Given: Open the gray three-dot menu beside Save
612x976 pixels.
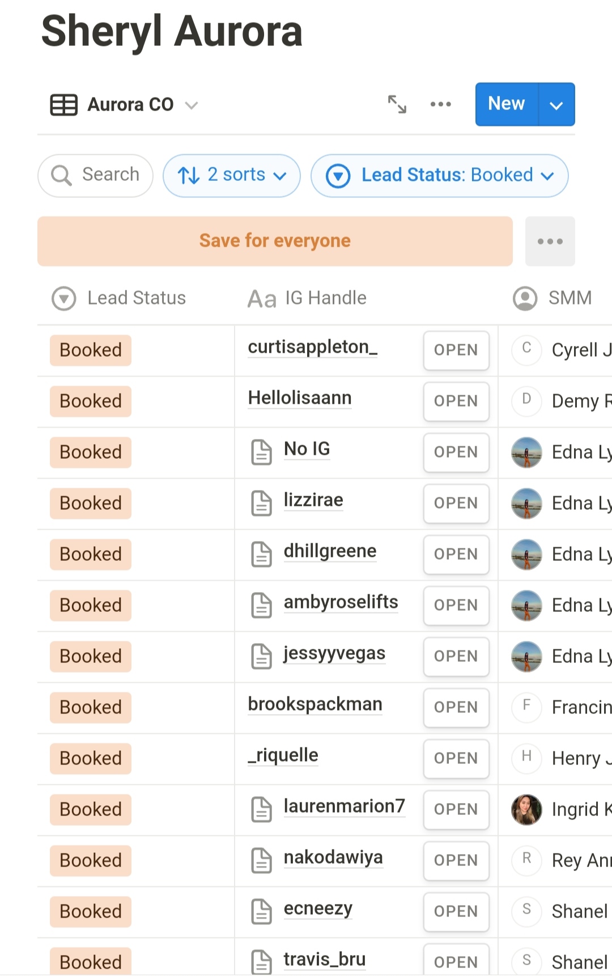Looking at the screenshot, I should pos(550,241).
